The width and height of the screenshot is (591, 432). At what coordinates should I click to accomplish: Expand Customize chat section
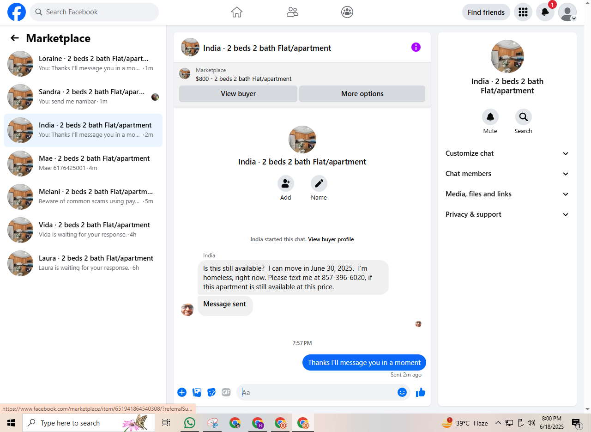[x=507, y=153]
